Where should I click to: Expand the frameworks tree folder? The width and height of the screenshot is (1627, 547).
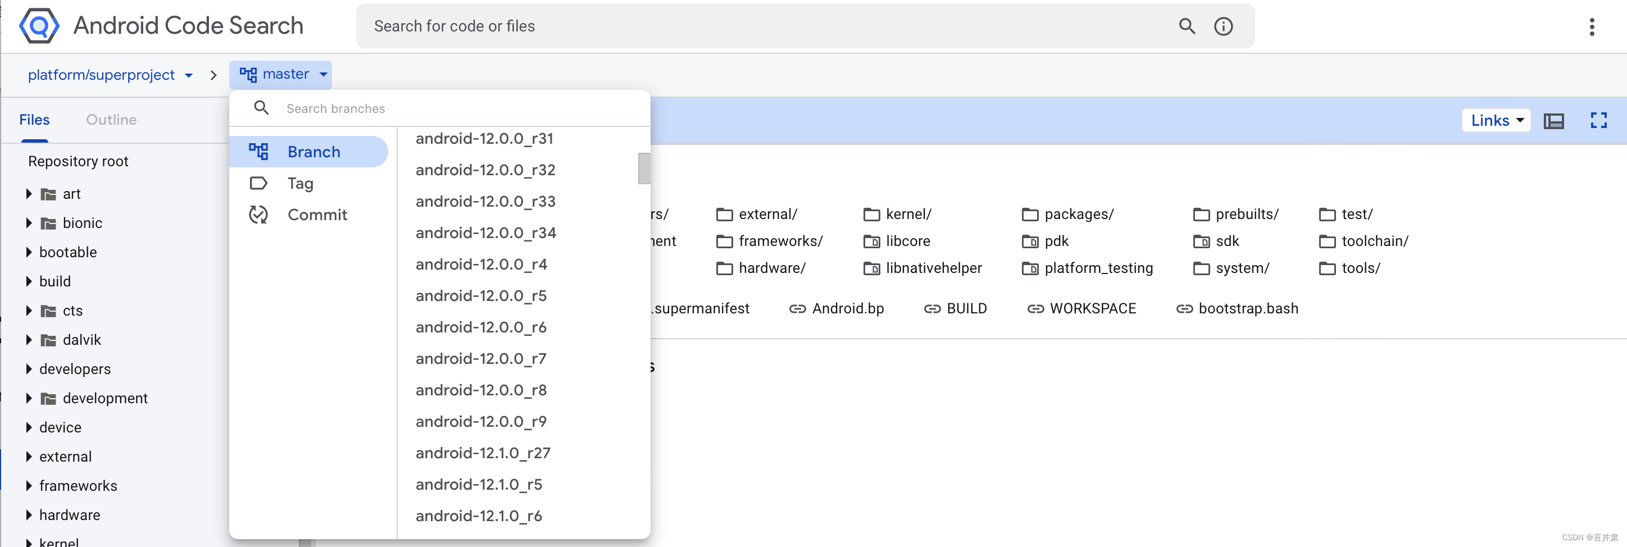point(29,486)
